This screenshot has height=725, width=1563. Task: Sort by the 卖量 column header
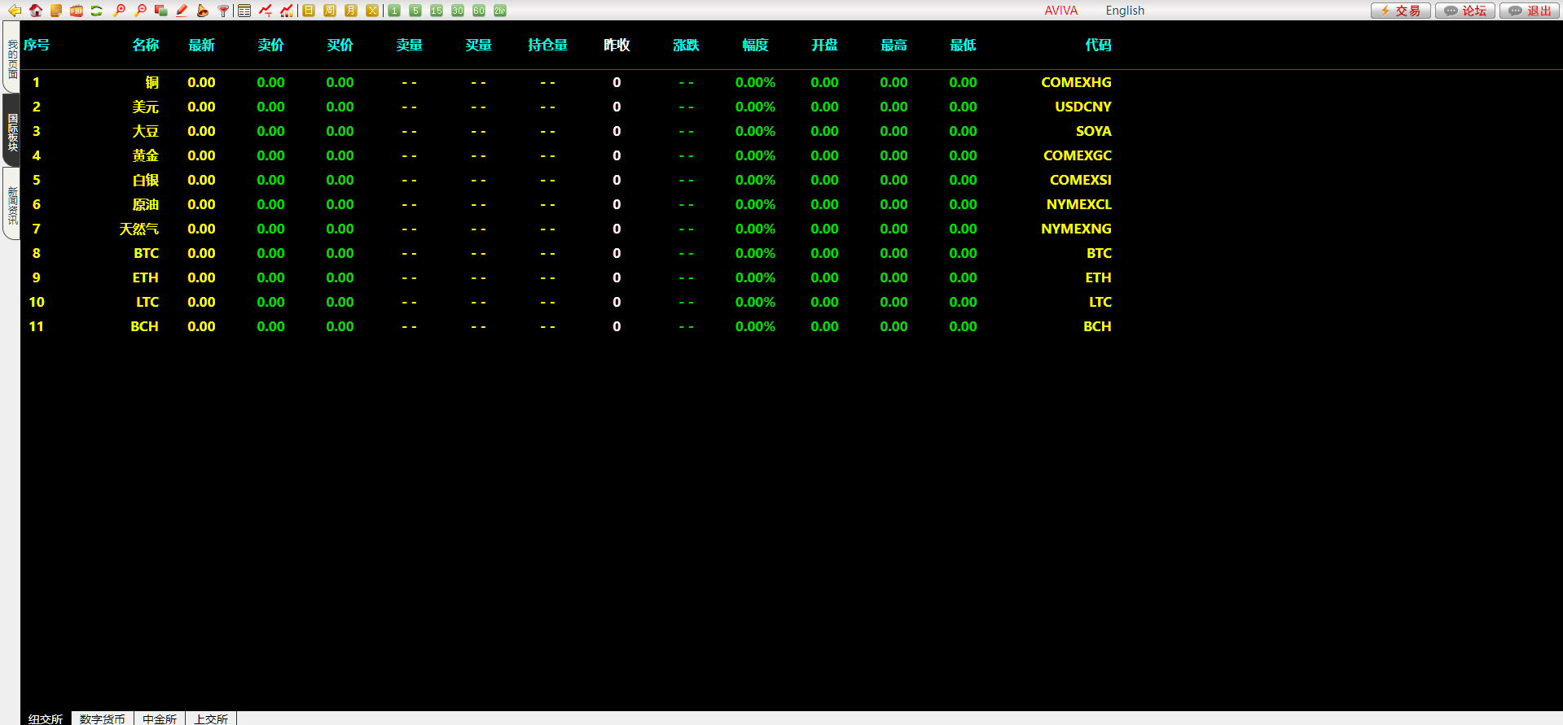tap(410, 45)
